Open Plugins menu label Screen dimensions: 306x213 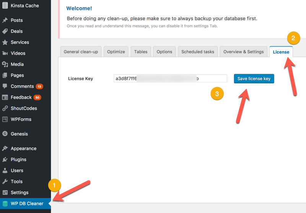pos(18,159)
